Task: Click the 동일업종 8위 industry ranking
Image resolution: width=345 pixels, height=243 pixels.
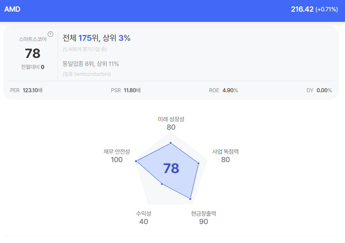Action: point(91,64)
